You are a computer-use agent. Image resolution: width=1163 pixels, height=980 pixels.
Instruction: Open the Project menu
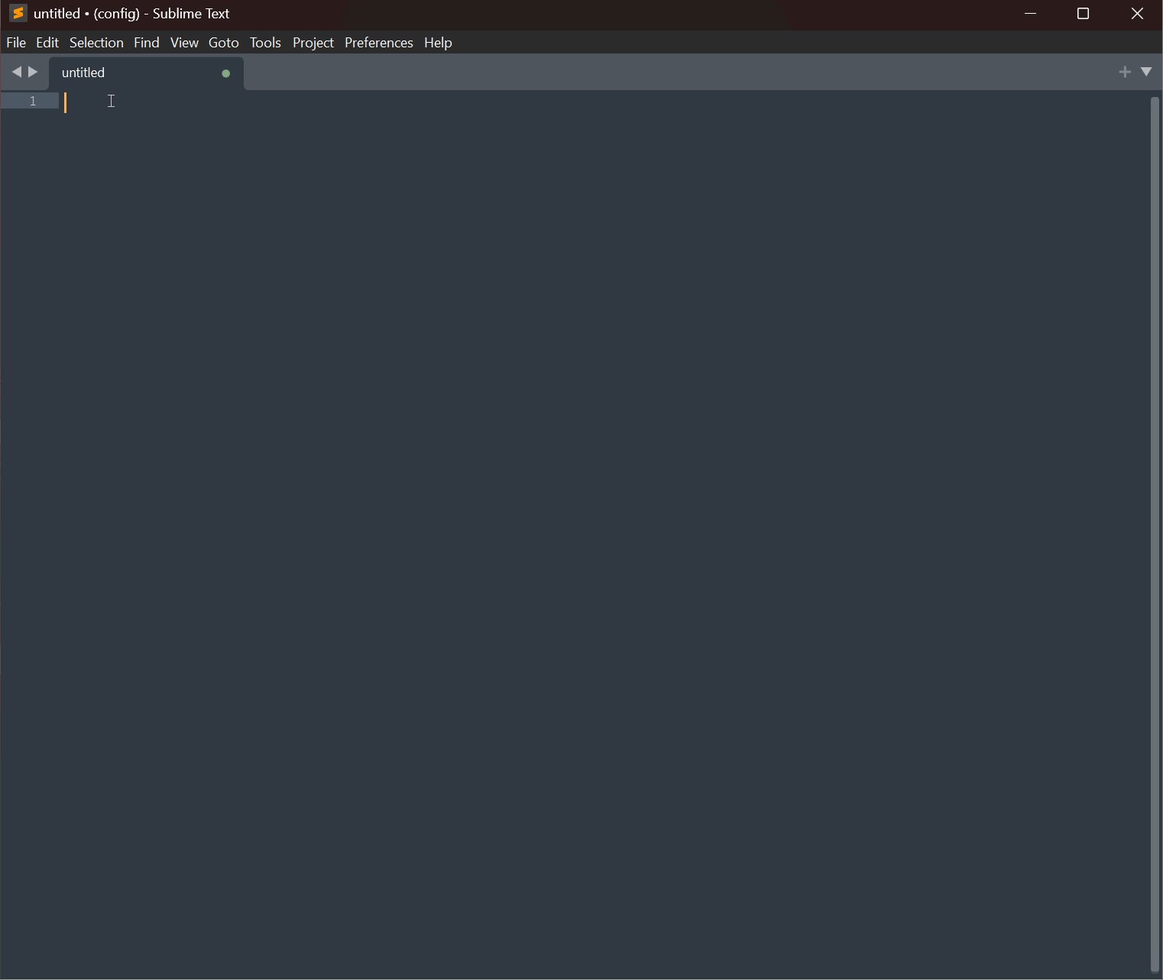tap(313, 43)
